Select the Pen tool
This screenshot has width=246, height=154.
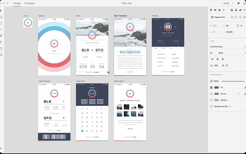(1, 36)
